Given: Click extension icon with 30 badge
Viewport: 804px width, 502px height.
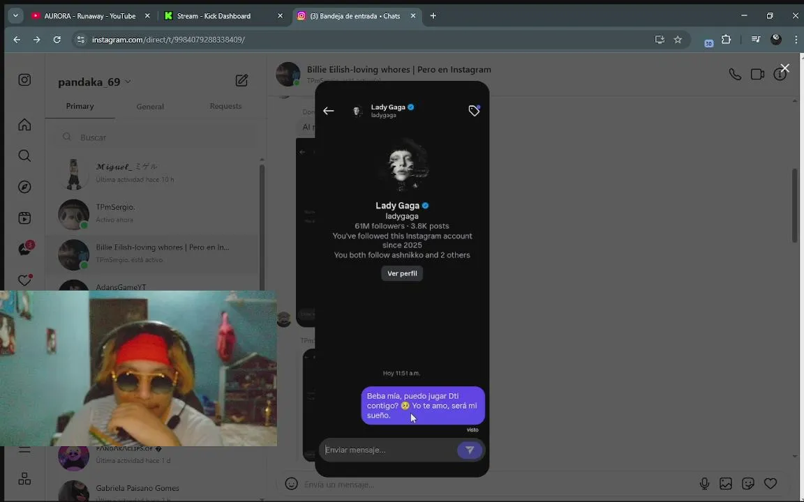Looking at the screenshot, I should pos(708,43).
